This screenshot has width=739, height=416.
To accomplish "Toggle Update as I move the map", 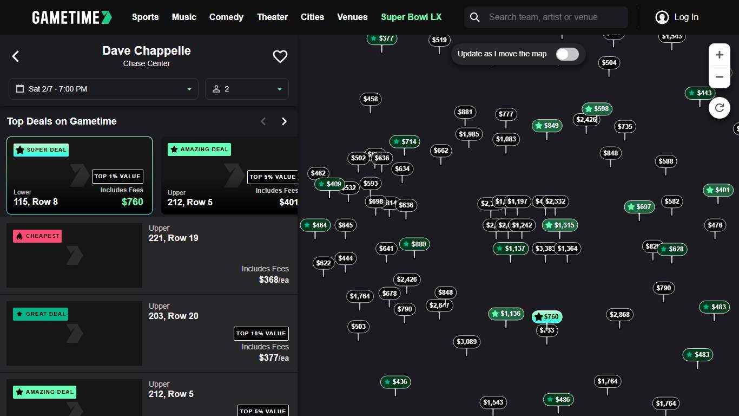I will pyautogui.click(x=567, y=54).
